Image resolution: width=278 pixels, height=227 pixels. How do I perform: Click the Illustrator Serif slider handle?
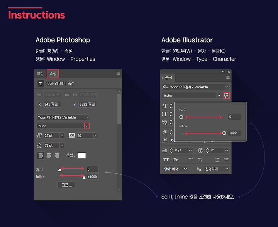click(181, 117)
